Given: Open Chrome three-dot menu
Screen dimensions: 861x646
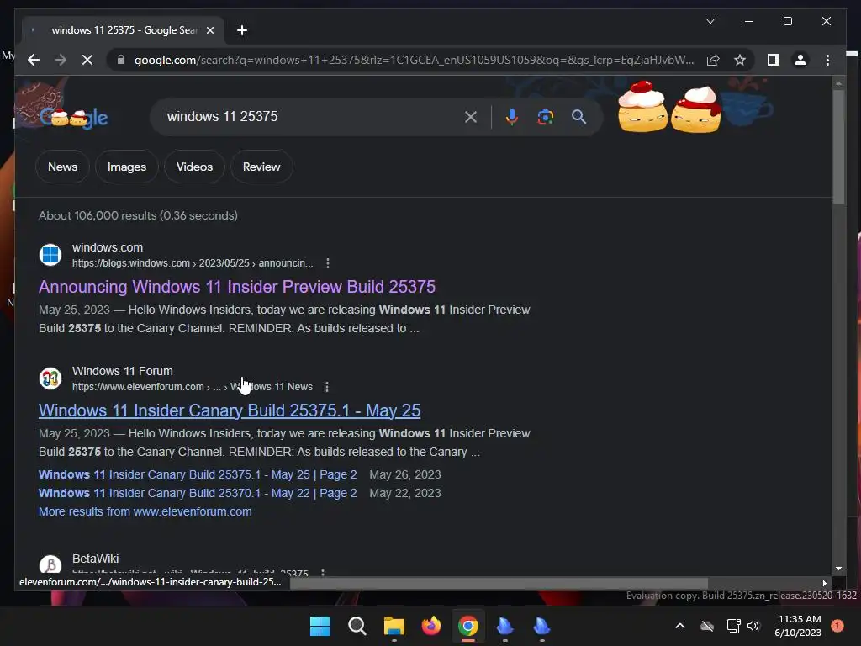Looking at the screenshot, I should click(827, 60).
